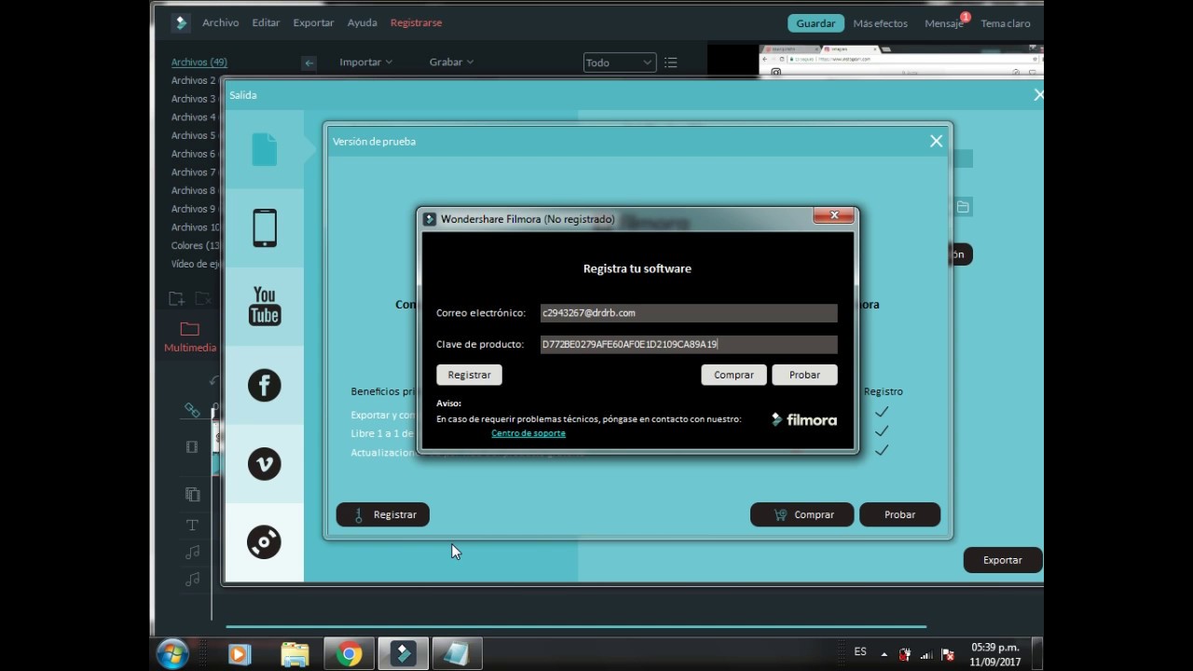1193x671 pixels.
Task: Open the Action Center flag icon
Action: click(947, 654)
